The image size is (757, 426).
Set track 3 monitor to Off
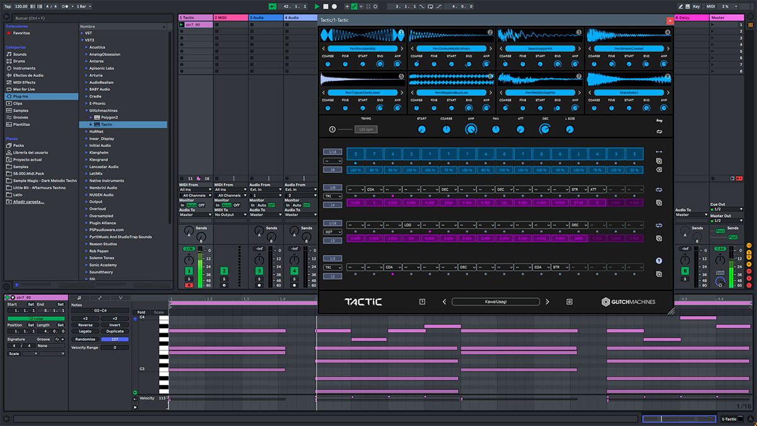(271, 205)
